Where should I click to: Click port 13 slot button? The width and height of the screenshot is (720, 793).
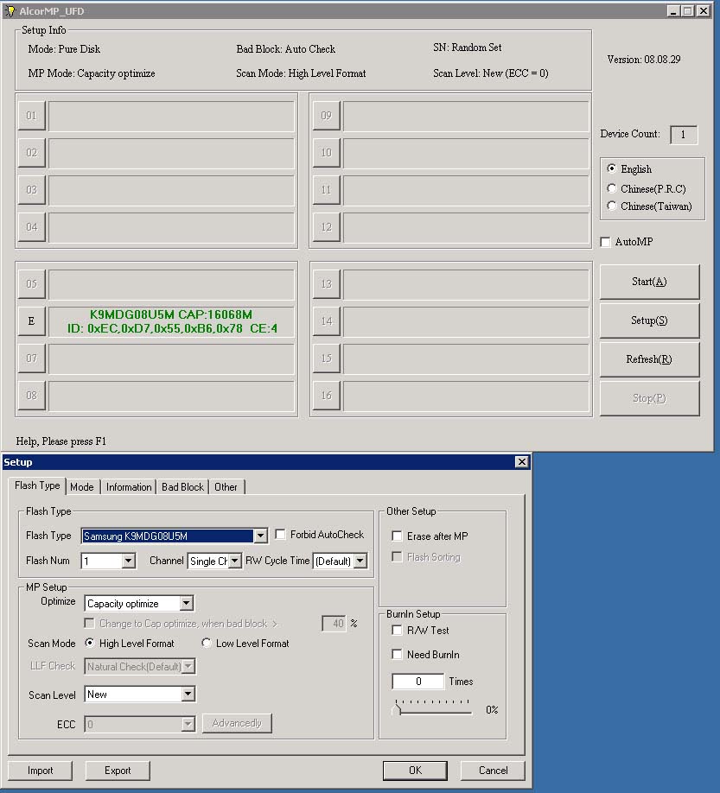click(326, 283)
